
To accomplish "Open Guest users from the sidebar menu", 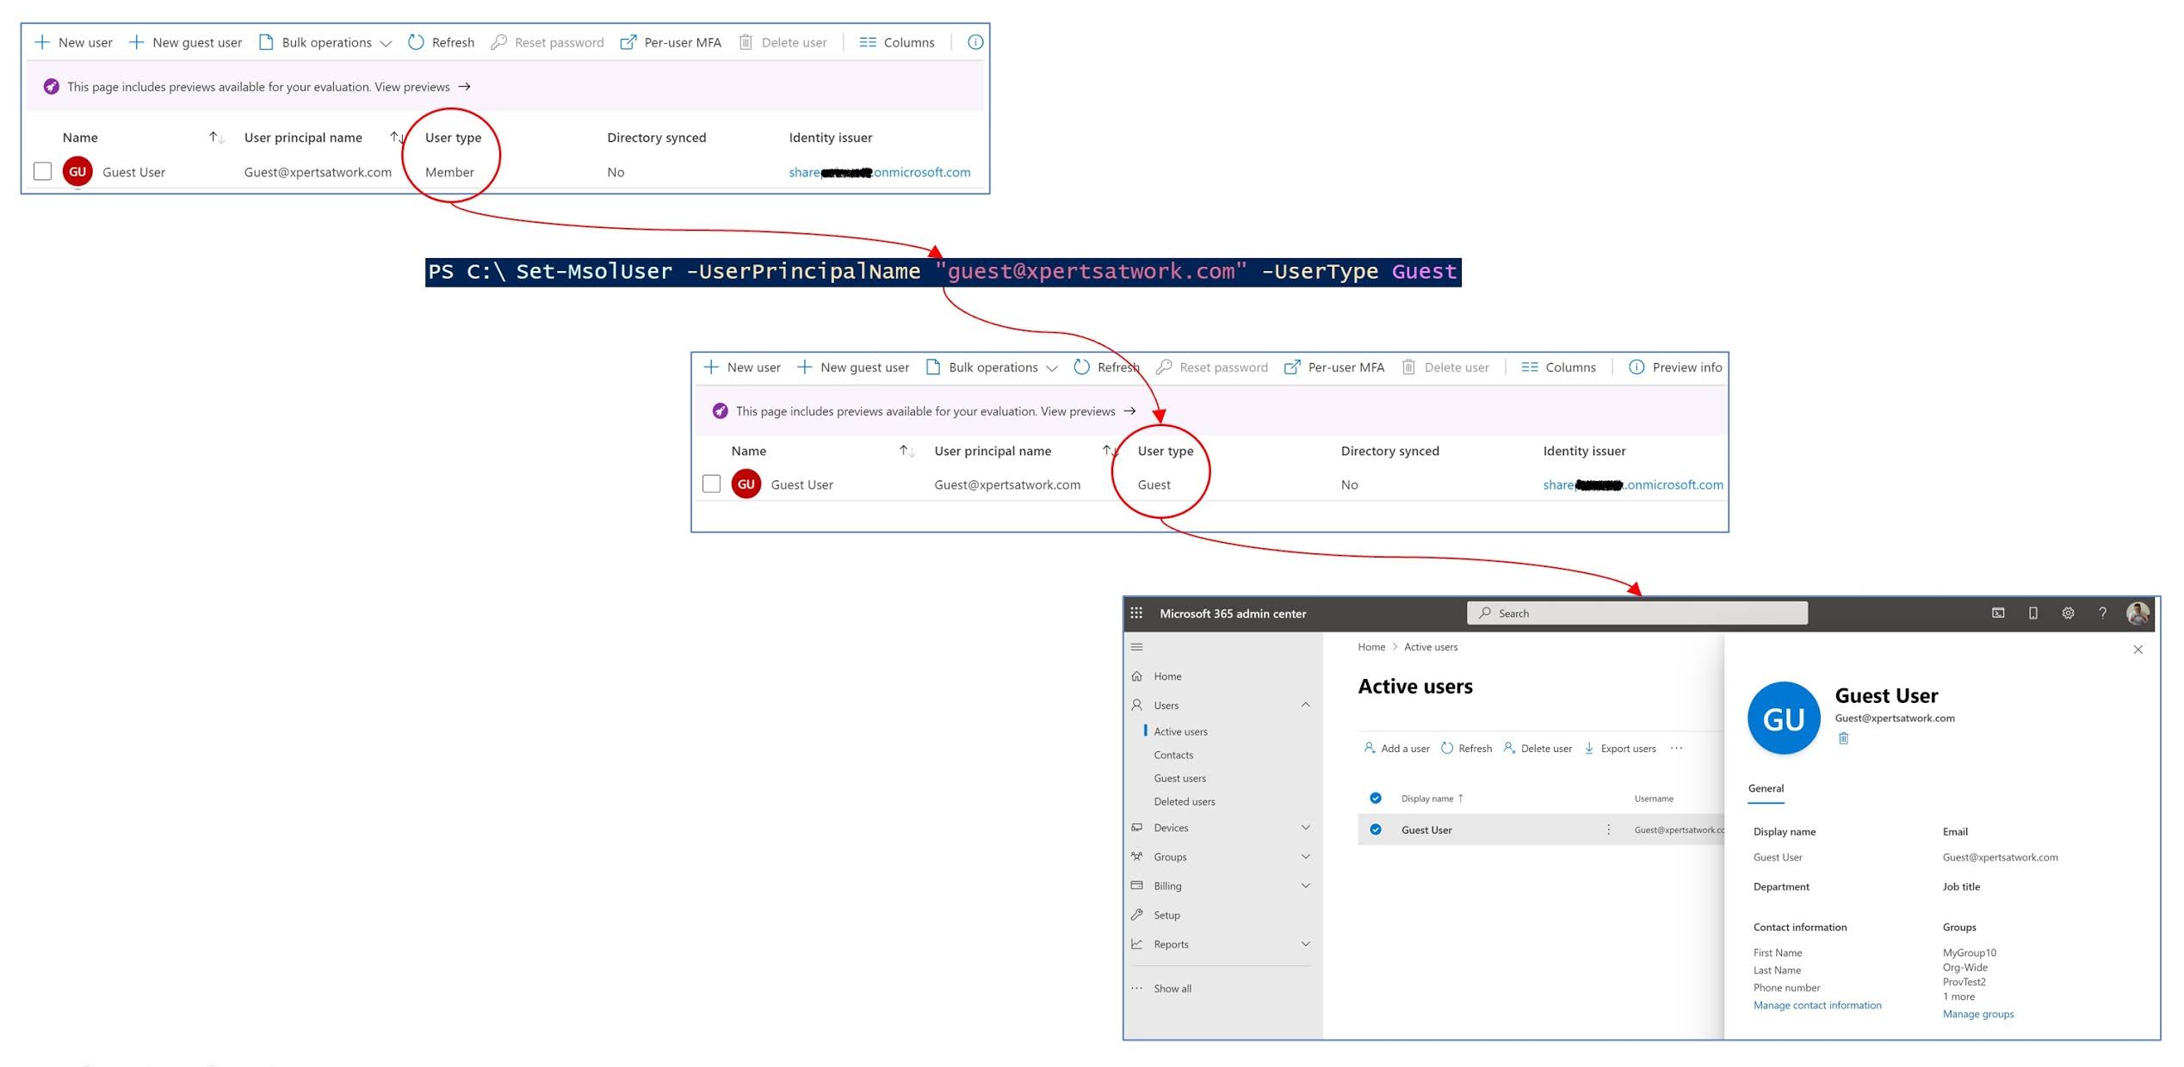I will point(1180,778).
